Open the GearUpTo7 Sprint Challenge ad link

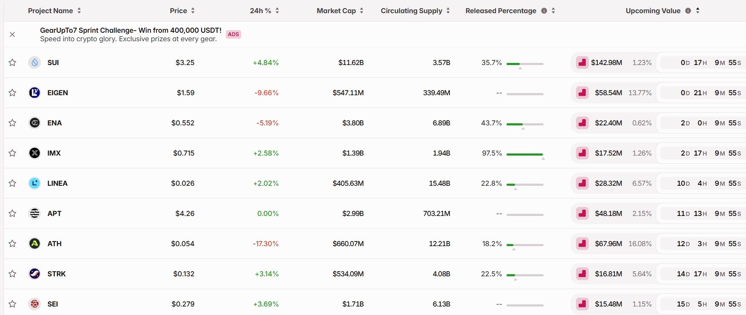[130, 30]
